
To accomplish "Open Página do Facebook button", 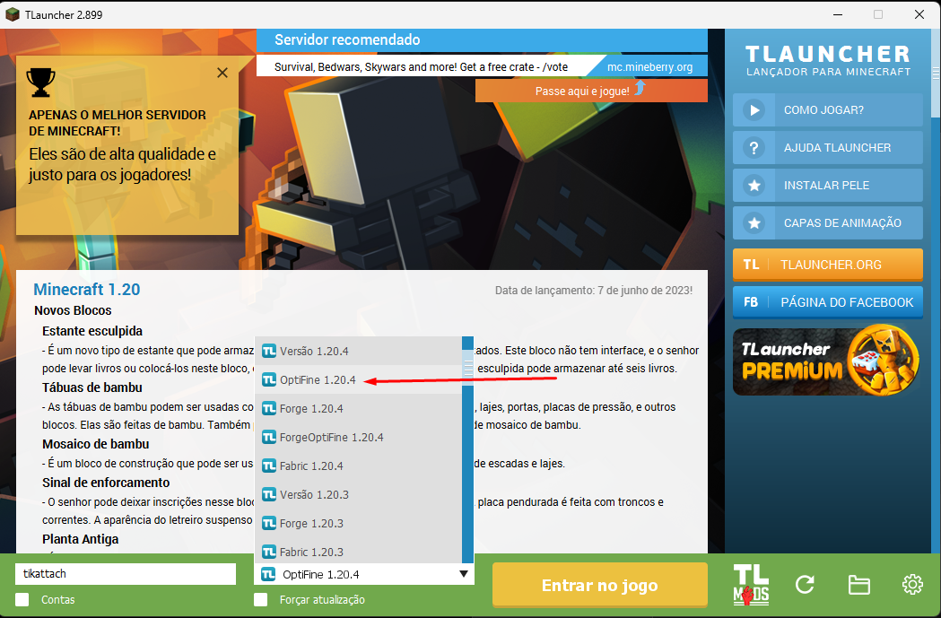I will pos(828,302).
